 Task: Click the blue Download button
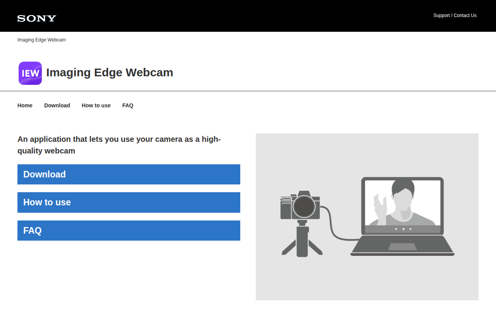click(x=129, y=174)
